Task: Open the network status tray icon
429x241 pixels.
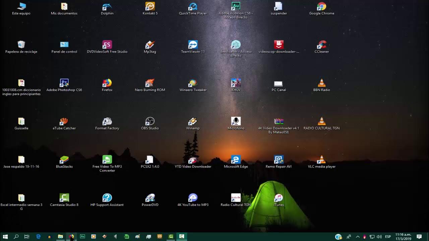Action: (x=372, y=237)
